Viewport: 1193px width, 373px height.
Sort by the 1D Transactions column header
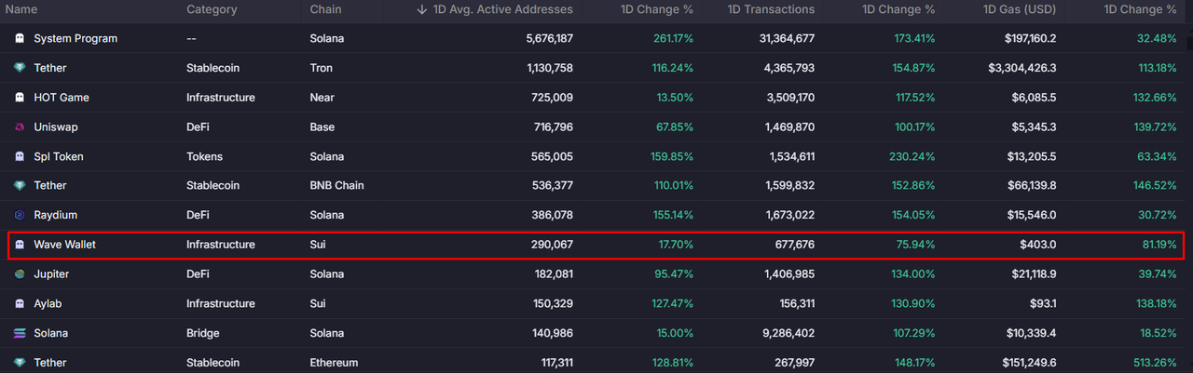click(x=772, y=9)
